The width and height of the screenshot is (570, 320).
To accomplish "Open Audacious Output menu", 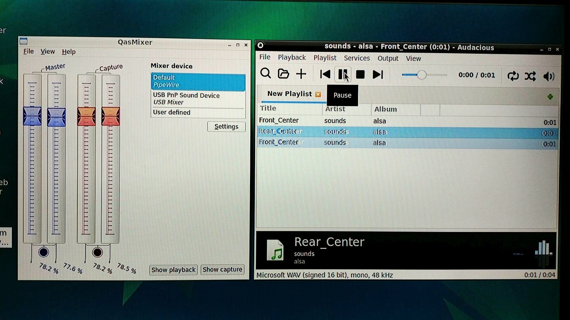I will click(x=388, y=58).
